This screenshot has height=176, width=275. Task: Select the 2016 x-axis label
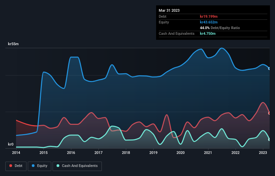click(71, 153)
